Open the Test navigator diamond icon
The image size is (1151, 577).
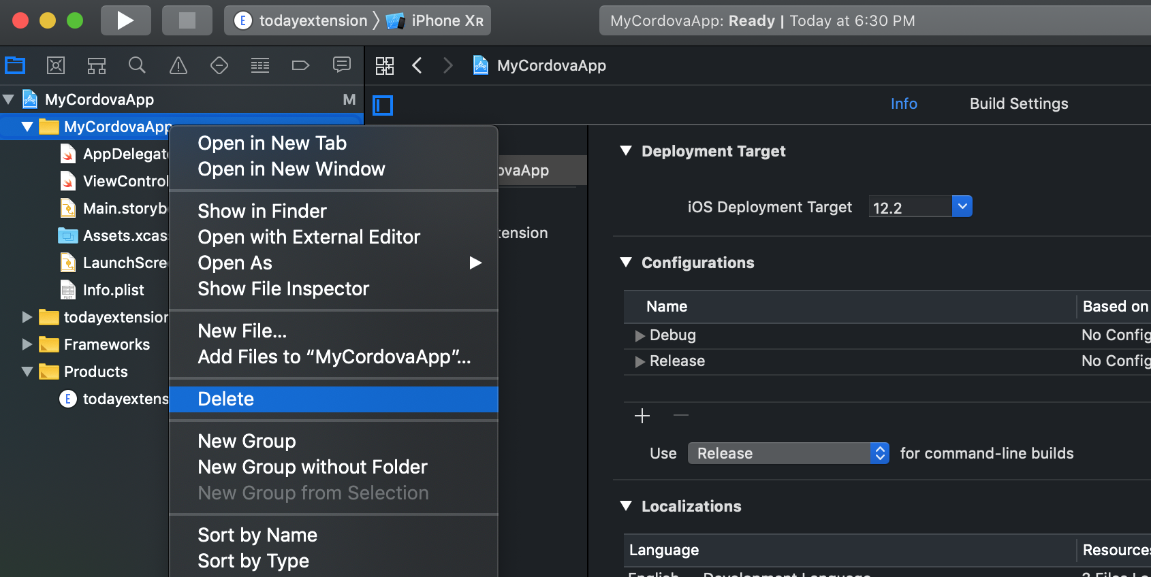(x=219, y=65)
